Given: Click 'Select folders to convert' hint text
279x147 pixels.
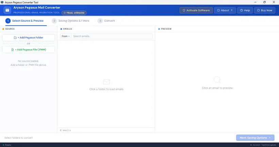Looking at the screenshot, I should pyautogui.click(x=18, y=138).
